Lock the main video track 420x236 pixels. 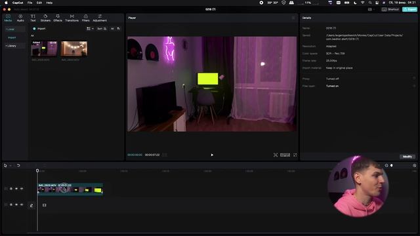click(x=11, y=189)
